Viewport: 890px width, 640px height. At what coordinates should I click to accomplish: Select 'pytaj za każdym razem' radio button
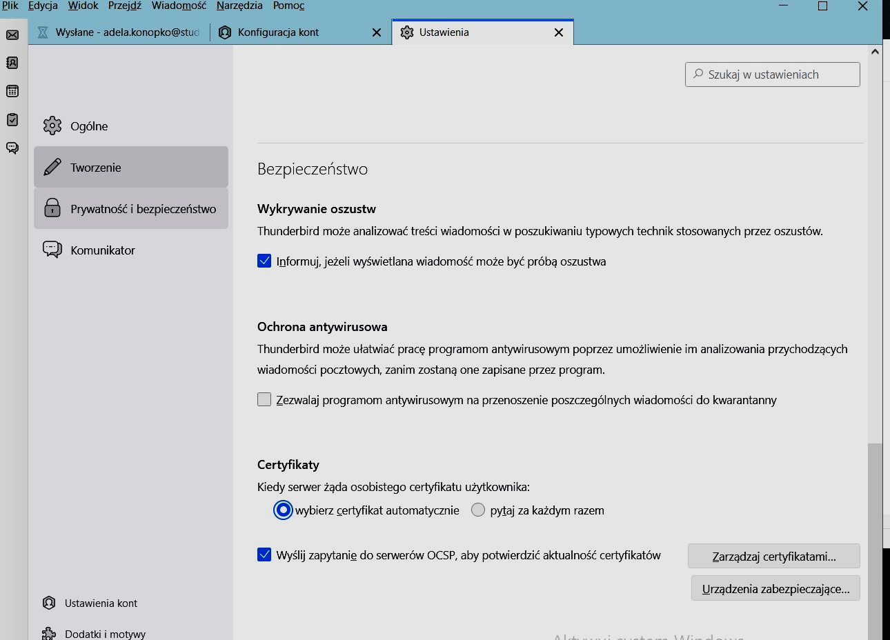point(478,510)
